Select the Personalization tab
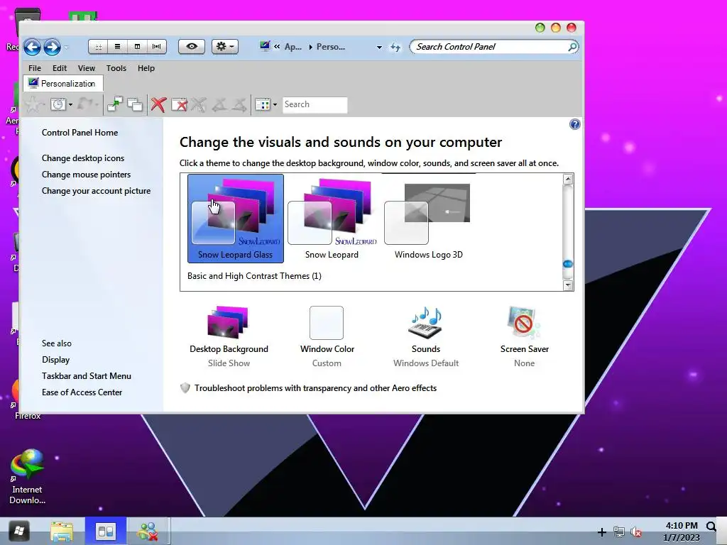727x545 pixels. [x=62, y=84]
